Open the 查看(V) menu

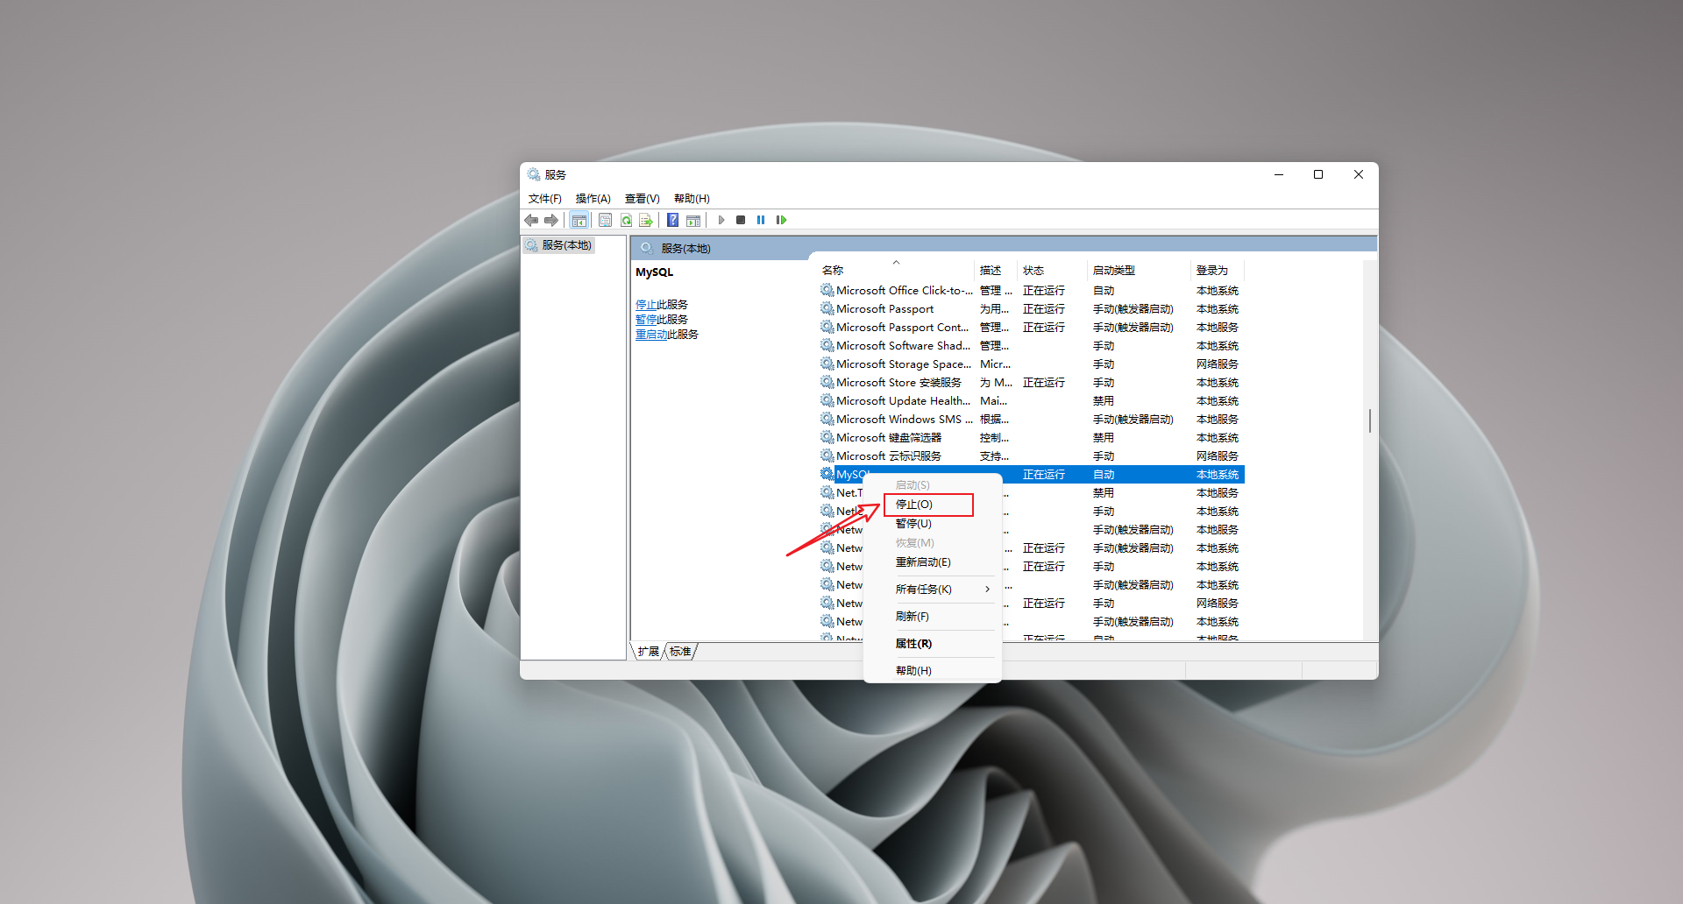(642, 199)
